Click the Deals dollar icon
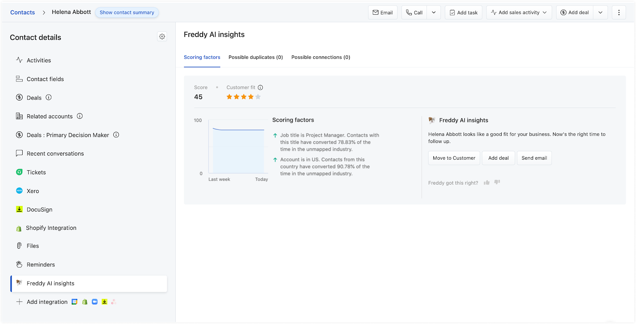 click(x=19, y=97)
